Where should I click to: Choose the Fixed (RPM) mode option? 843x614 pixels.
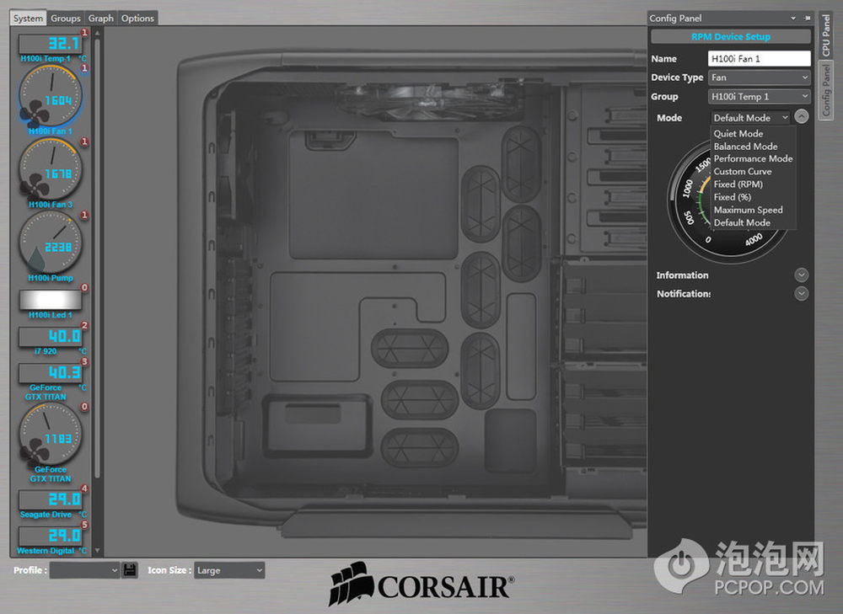point(738,184)
